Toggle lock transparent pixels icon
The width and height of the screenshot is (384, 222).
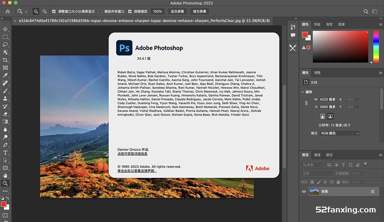(x=312, y=182)
